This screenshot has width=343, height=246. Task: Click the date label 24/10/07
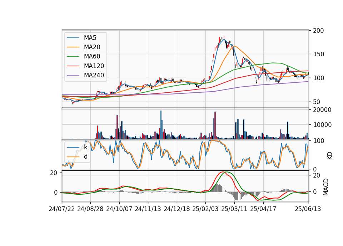pyautogui.click(x=119, y=209)
